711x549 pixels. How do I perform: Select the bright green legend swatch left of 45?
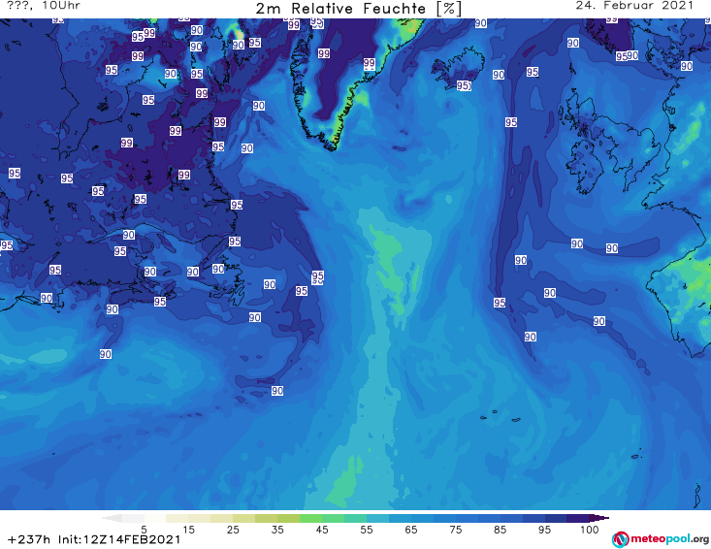coord(310,518)
